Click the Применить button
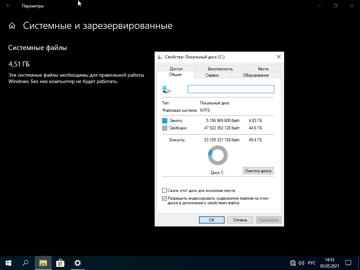 point(269,220)
